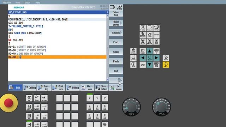Click the [VAR] increment key
226x127 pixels.
pyautogui.click(x=37, y=107)
